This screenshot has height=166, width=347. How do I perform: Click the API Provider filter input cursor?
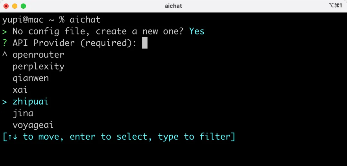[145, 43]
